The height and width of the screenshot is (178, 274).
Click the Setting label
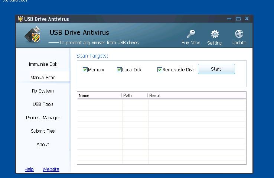coord(215,43)
